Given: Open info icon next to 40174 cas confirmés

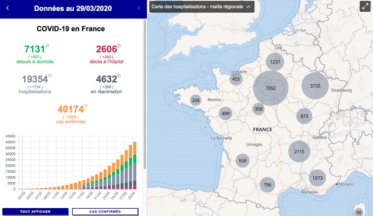Looking at the screenshot, I should 86,106.
